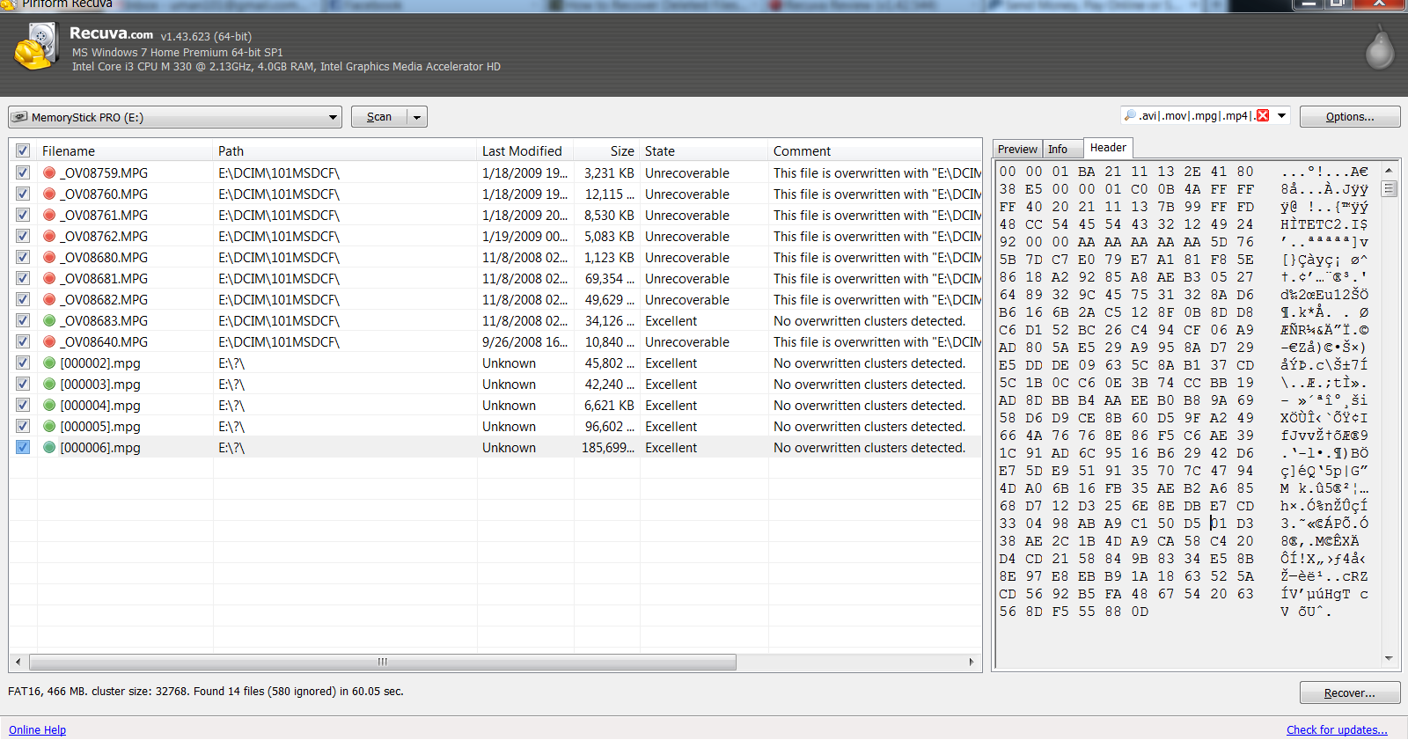Uncheck the _OV08761.MPG checkbox

(x=23, y=216)
